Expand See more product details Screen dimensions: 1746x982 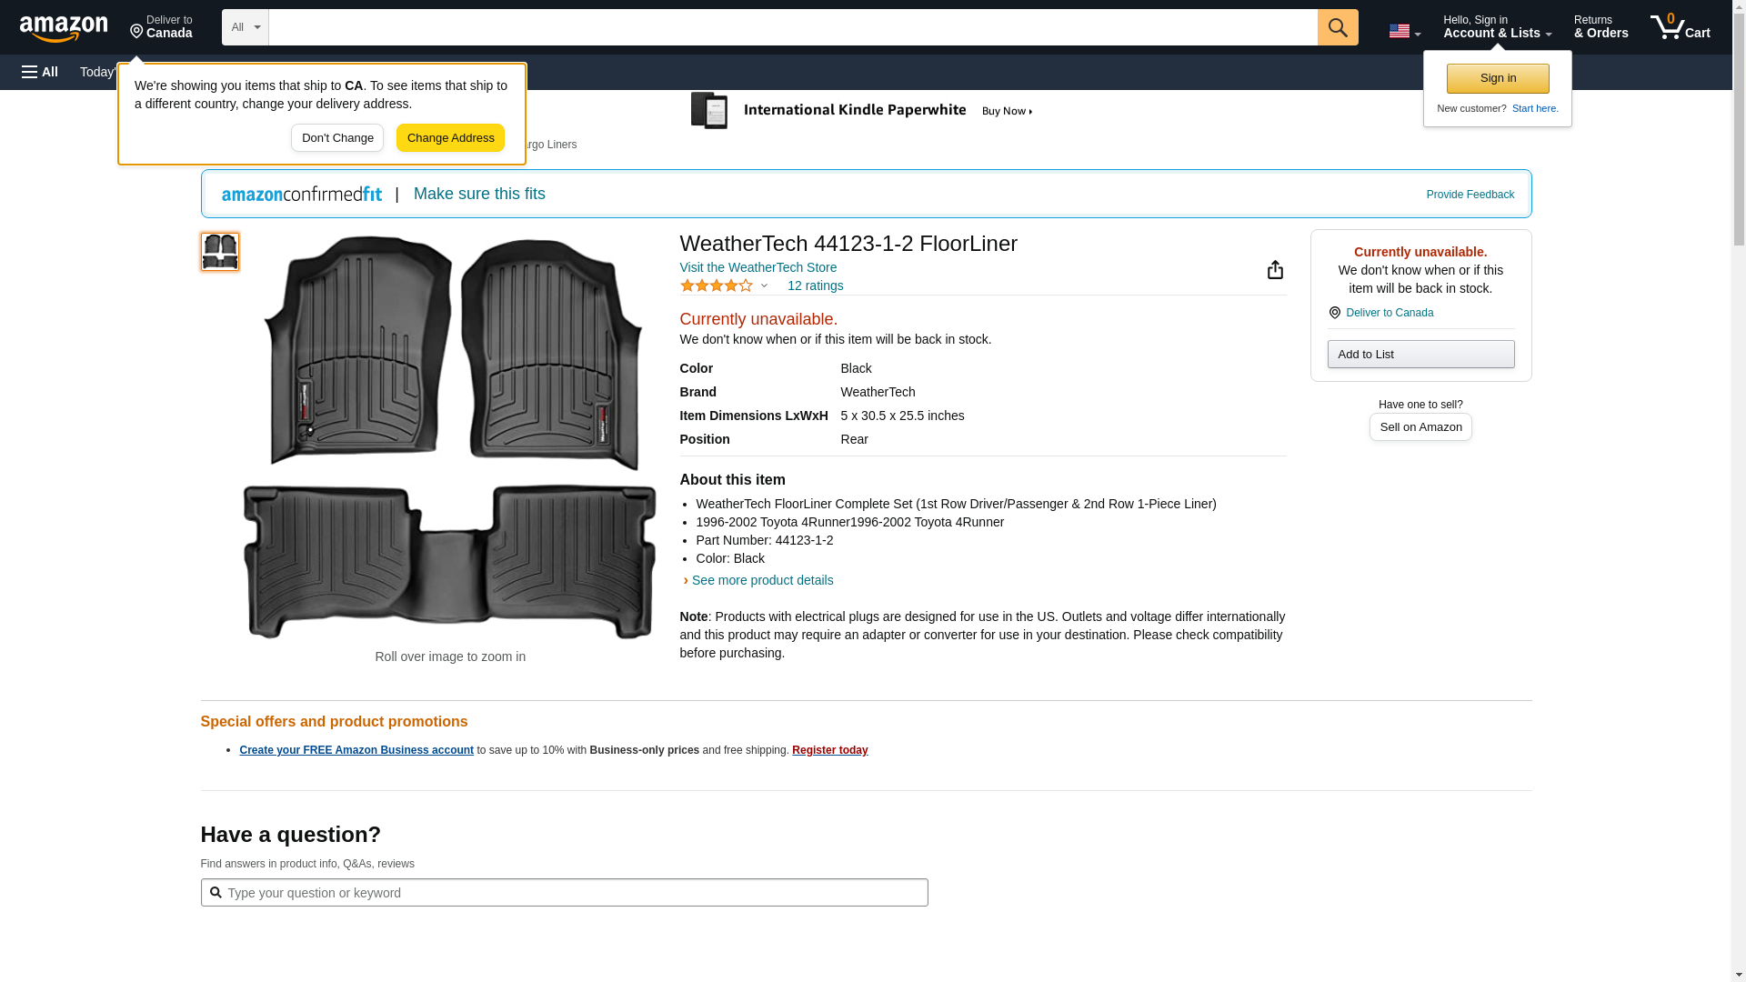pos(762,580)
